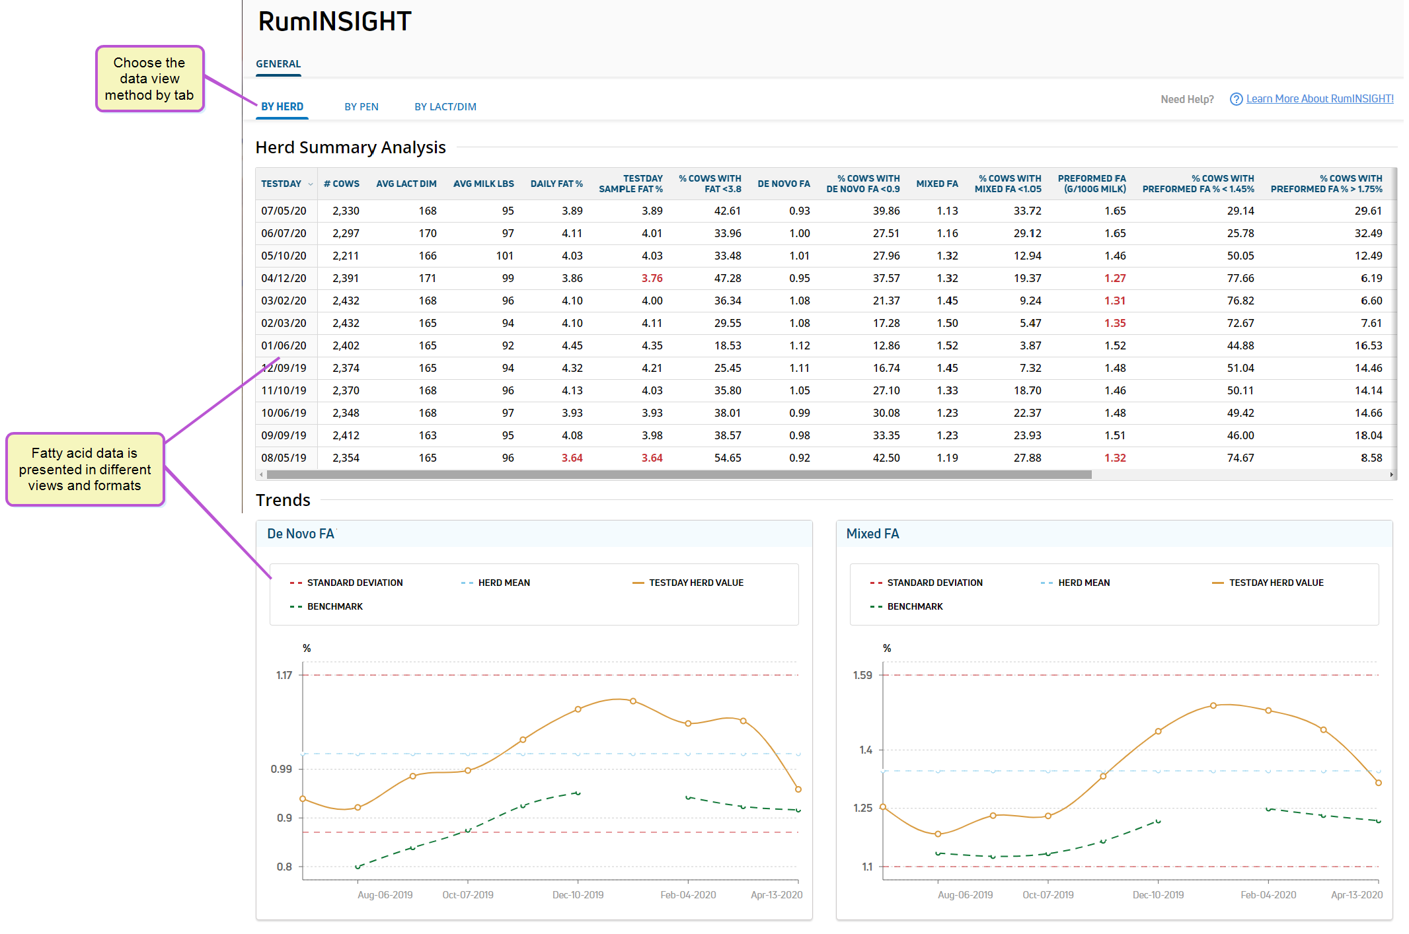
Task: Click the TESTDAY sort arrow icon
Action: coord(311,184)
